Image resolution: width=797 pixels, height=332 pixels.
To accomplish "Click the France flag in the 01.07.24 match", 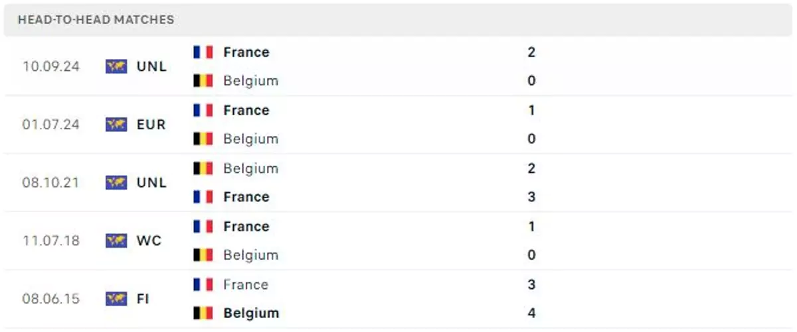I will point(203,110).
